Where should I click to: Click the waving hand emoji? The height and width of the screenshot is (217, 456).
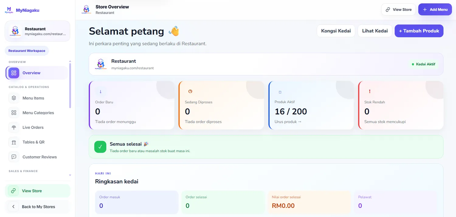pos(174,31)
